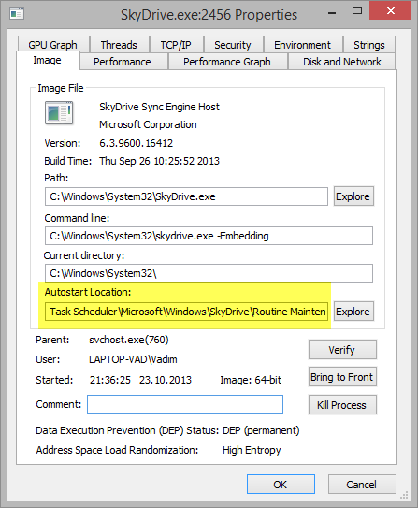Screen dimensions: 418x508
Task: Switch to the GPU Graph tab
Action: (x=52, y=45)
